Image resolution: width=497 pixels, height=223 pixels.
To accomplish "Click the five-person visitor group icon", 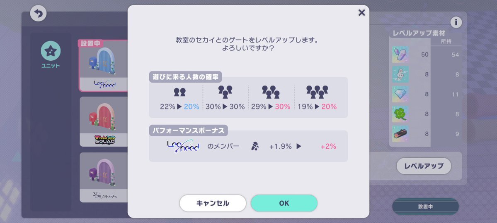I will [317, 92].
